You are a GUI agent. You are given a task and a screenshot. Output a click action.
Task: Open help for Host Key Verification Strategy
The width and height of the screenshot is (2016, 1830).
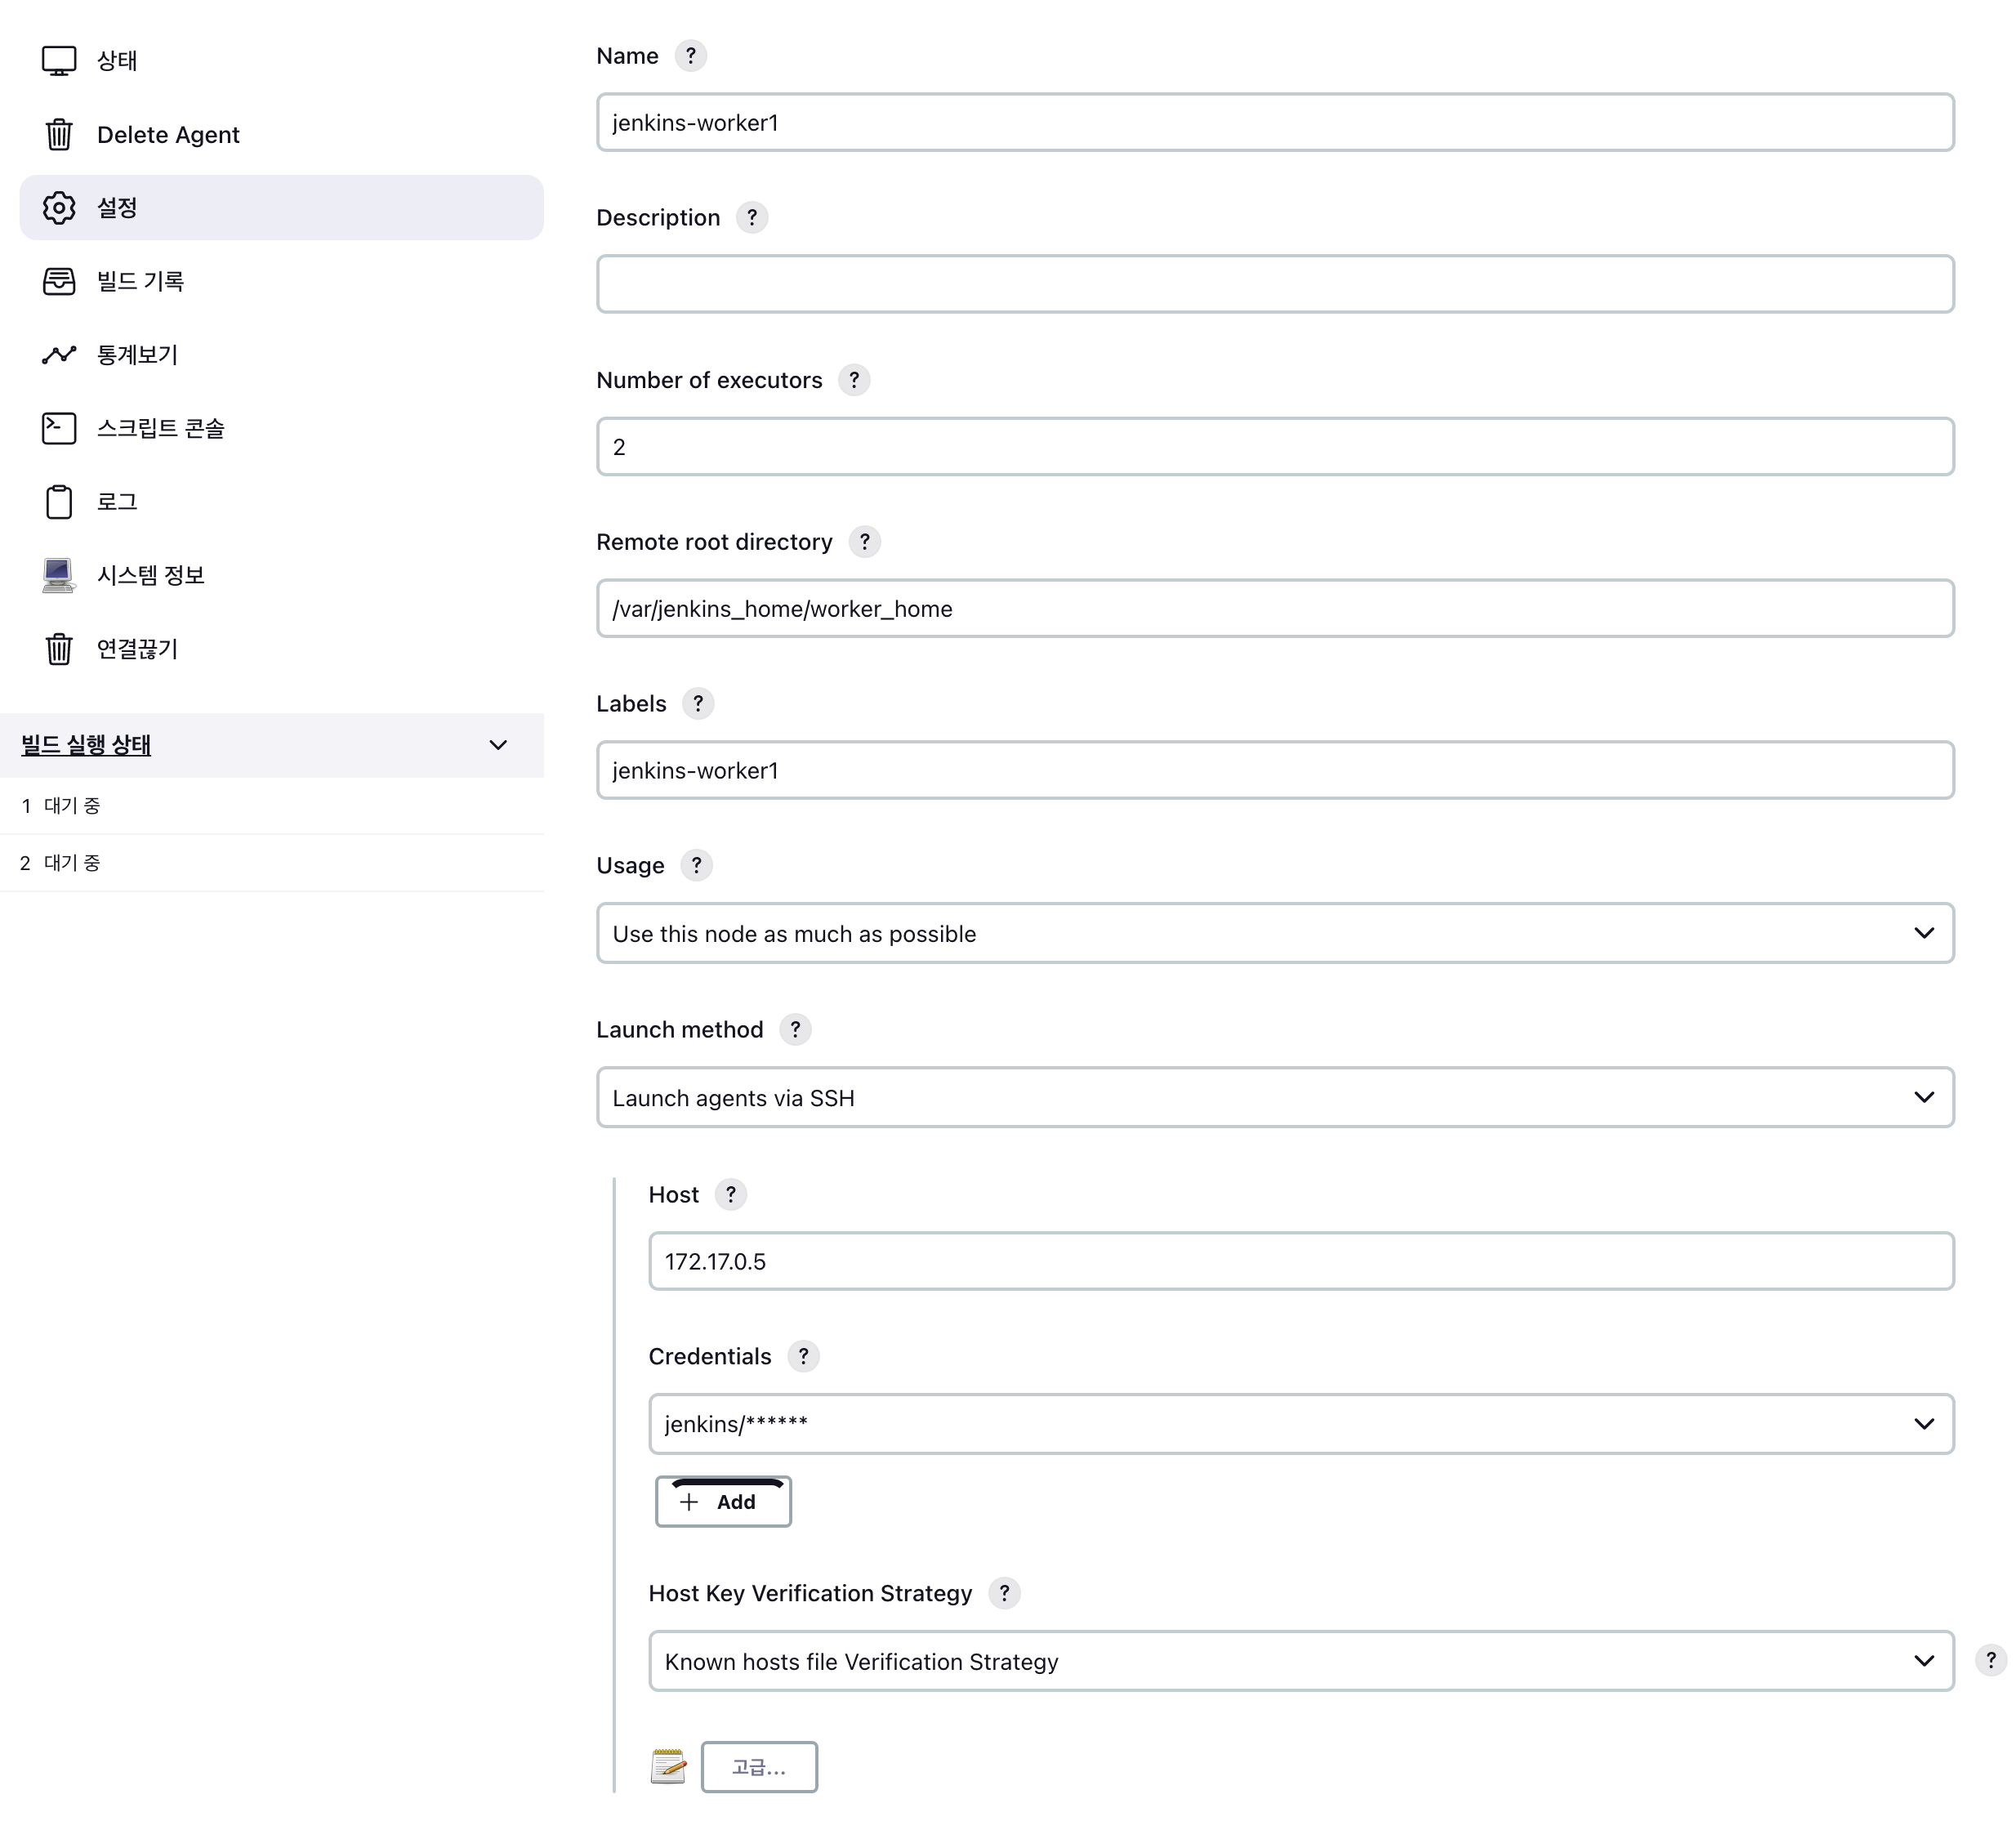coord(1004,1593)
